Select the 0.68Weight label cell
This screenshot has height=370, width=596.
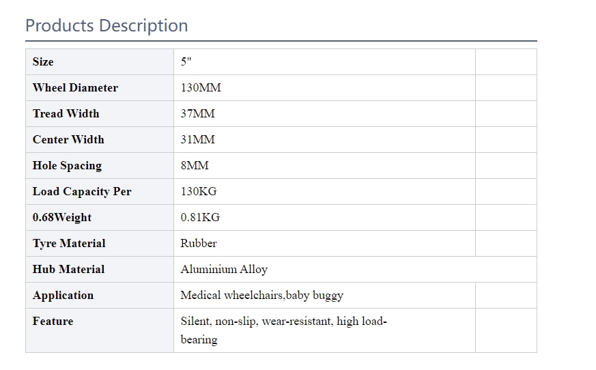click(x=100, y=218)
